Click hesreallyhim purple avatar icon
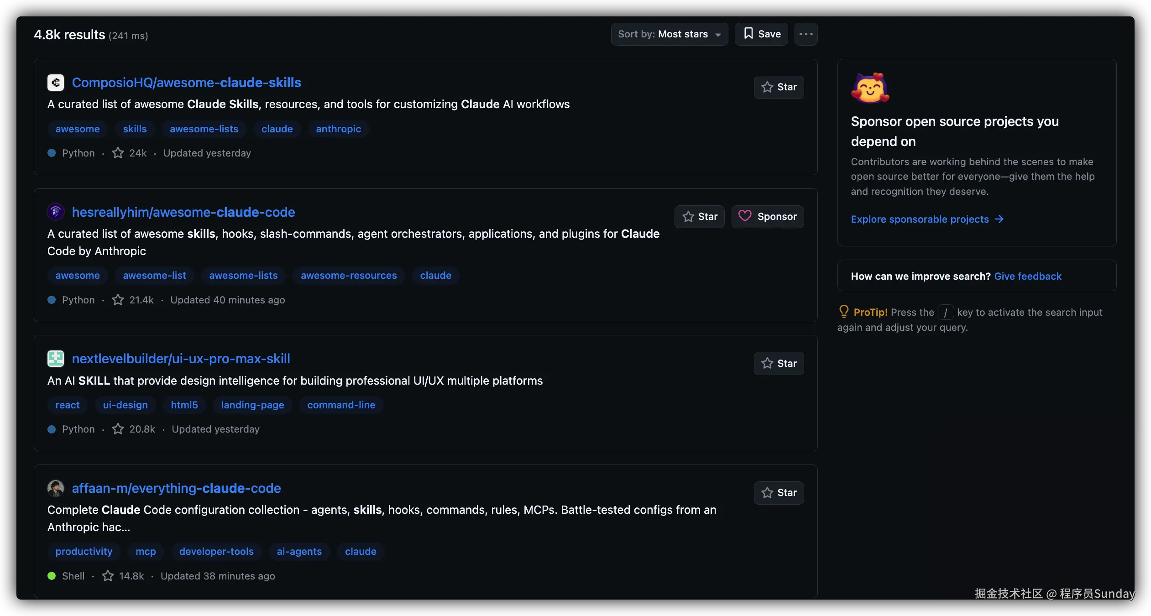The image size is (1151, 616). coord(56,212)
